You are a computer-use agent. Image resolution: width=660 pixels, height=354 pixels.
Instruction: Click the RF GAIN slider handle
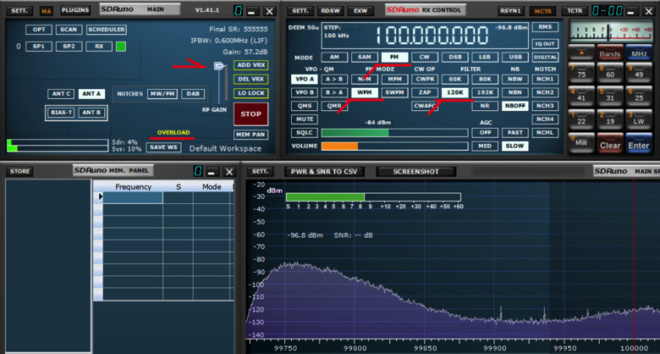[x=219, y=66]
